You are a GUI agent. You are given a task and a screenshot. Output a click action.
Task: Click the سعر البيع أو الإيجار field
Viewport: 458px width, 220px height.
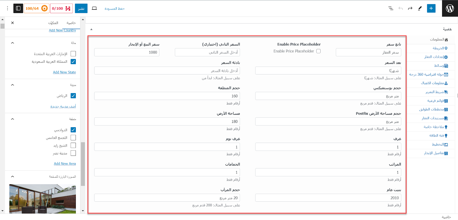(127, 52)
